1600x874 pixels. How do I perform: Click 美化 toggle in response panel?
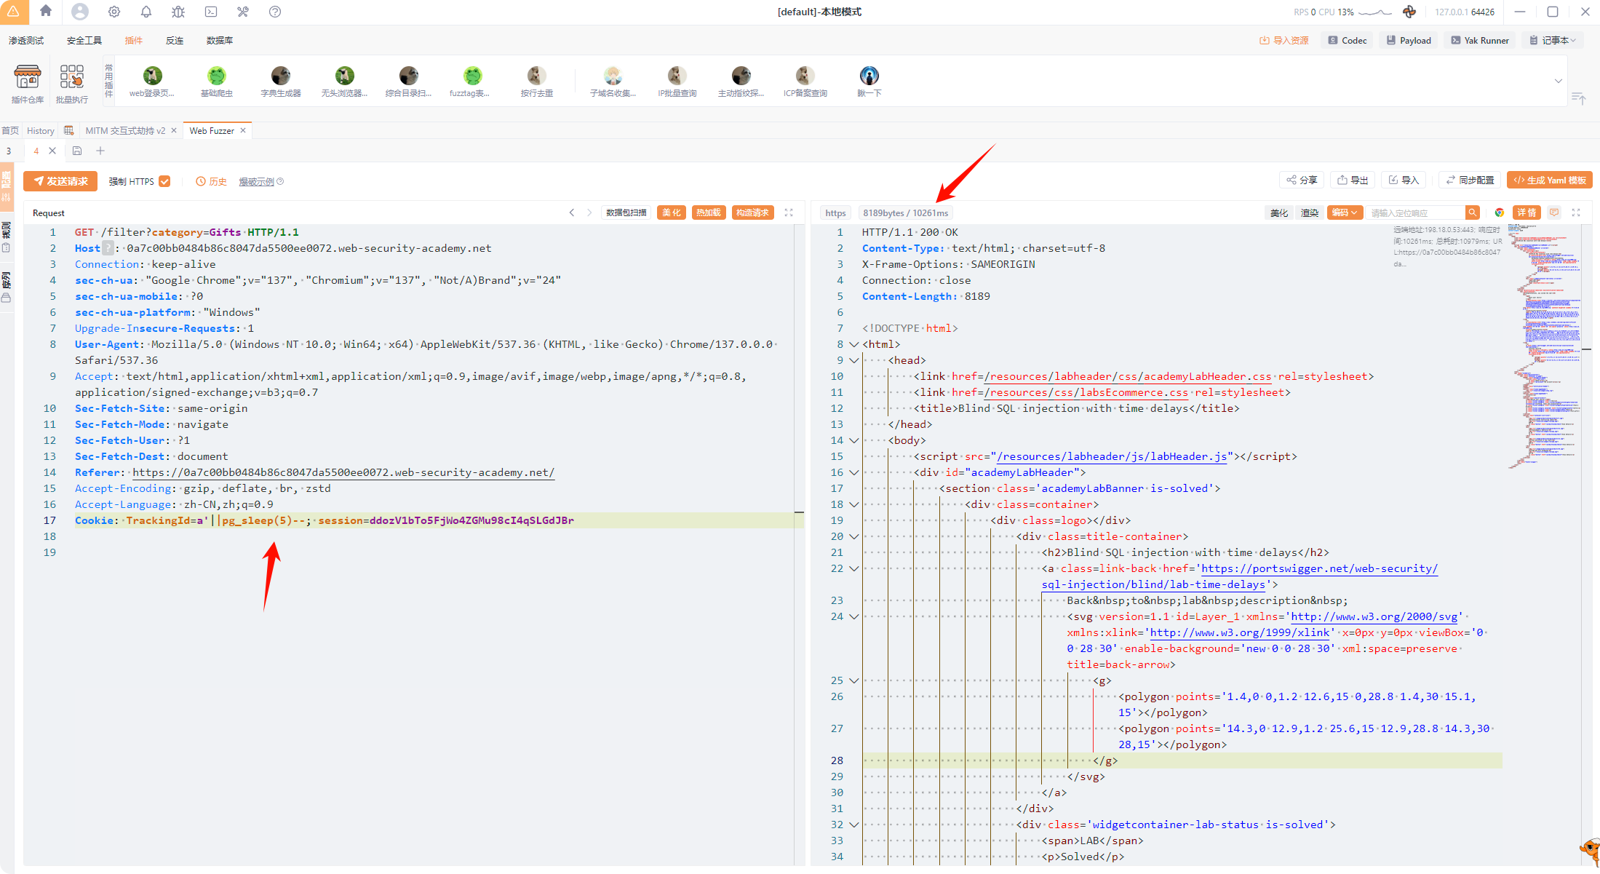click(x=1278, y=212)
